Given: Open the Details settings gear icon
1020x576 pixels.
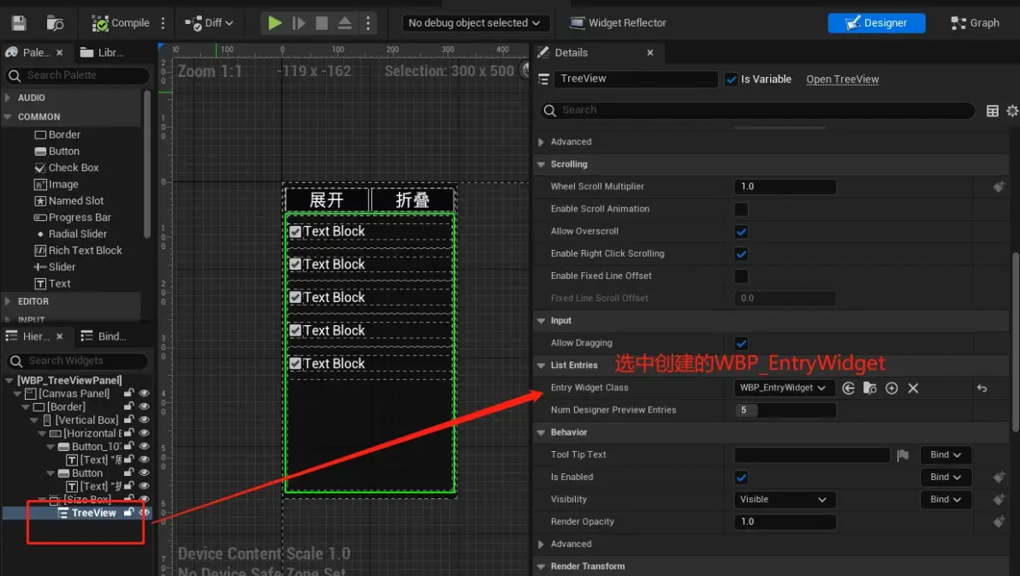Looking at the screenshot, I should (x=1012, y=111).
